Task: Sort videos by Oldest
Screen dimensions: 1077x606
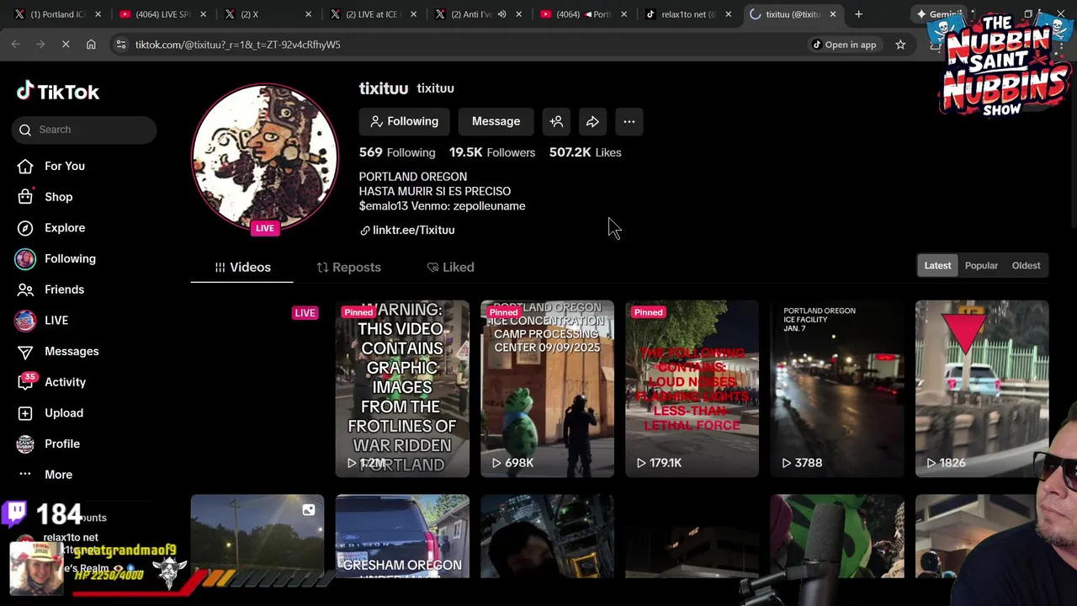Action: coord(1026,265)
